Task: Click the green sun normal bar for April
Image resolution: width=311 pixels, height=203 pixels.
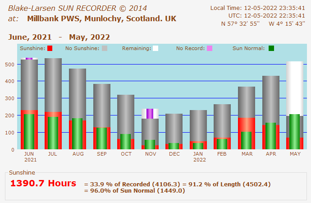Action: point(271,136)
